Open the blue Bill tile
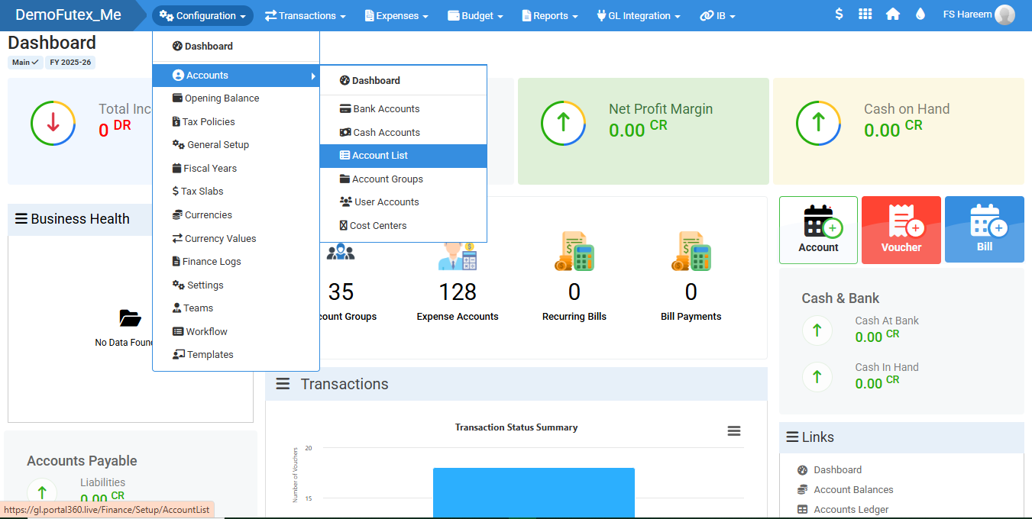 click(984, 230)
